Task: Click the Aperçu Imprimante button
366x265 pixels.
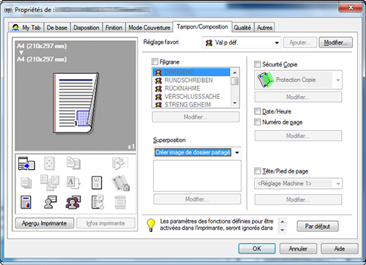Action: [45, 223]
